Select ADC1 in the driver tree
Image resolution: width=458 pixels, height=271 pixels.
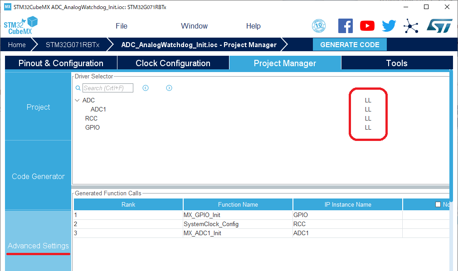click(x=98, y=109)
